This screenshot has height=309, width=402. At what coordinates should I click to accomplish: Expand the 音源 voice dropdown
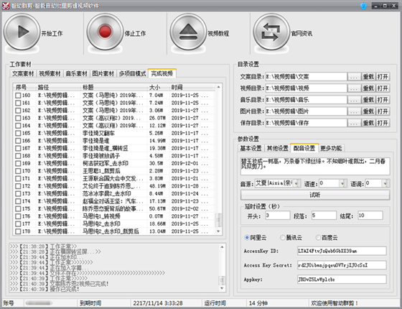point(296,183)
